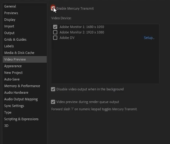Open Sync Settings preferences

(x=25, y=106)
